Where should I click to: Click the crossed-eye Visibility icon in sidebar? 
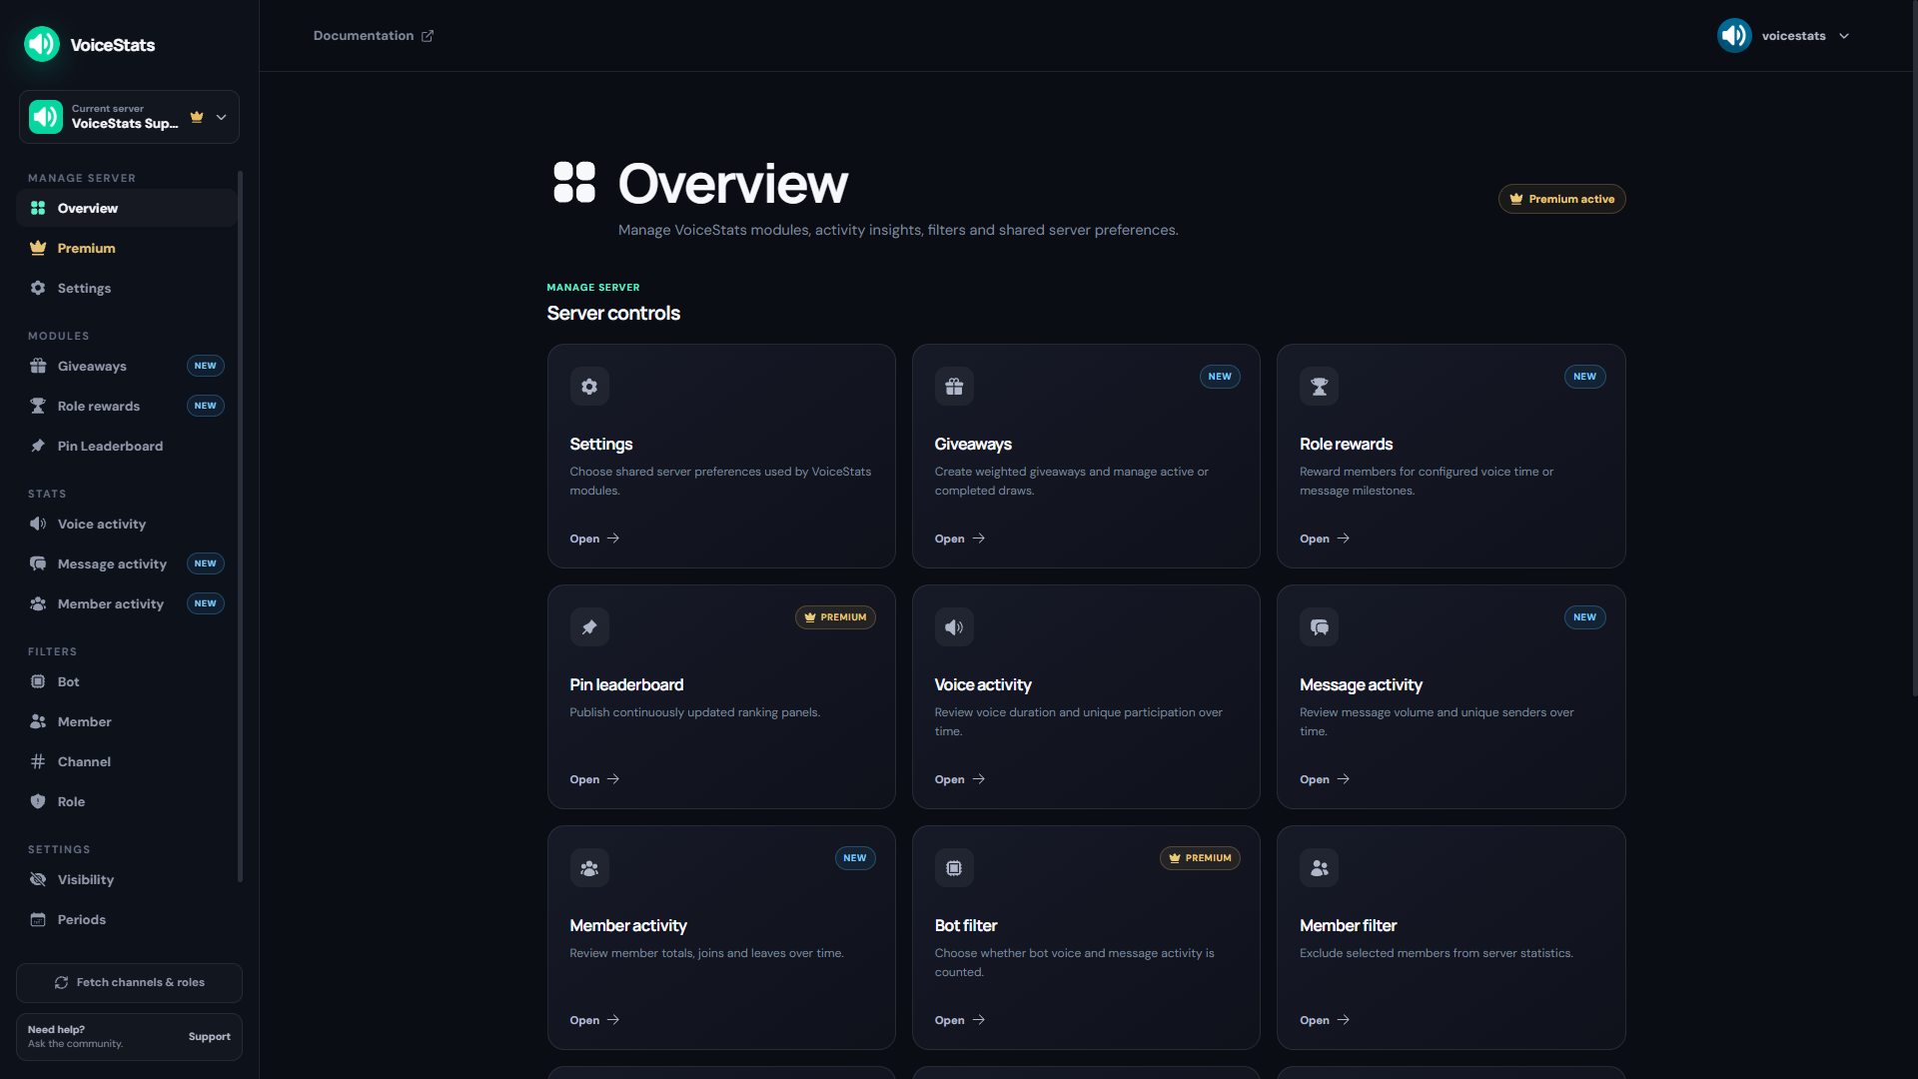pos(38,879)
